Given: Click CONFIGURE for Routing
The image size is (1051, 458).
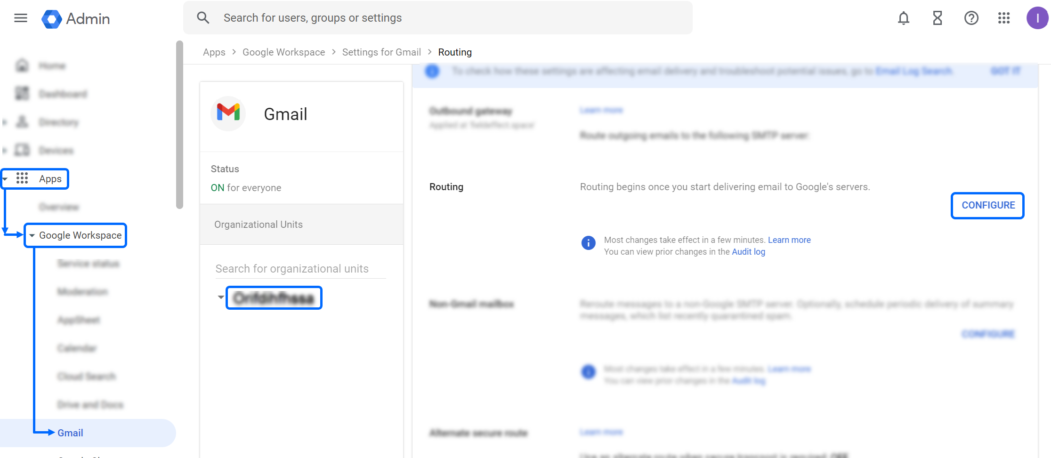Looking at the screenshot, I should (x=988, y=205).
